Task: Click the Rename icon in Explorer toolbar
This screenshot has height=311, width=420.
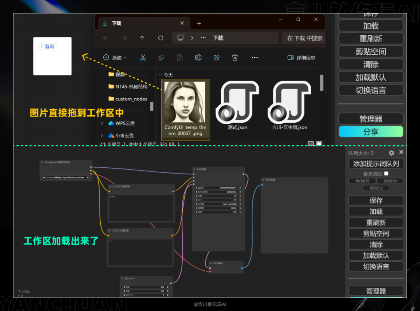Action: (198, 57)
